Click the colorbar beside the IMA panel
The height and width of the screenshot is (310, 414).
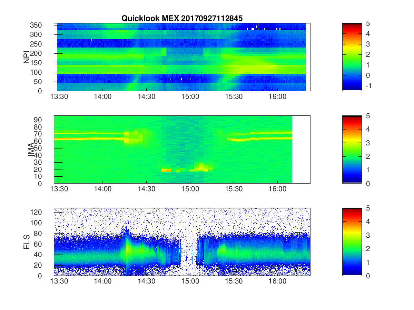(x=352, y=149)
